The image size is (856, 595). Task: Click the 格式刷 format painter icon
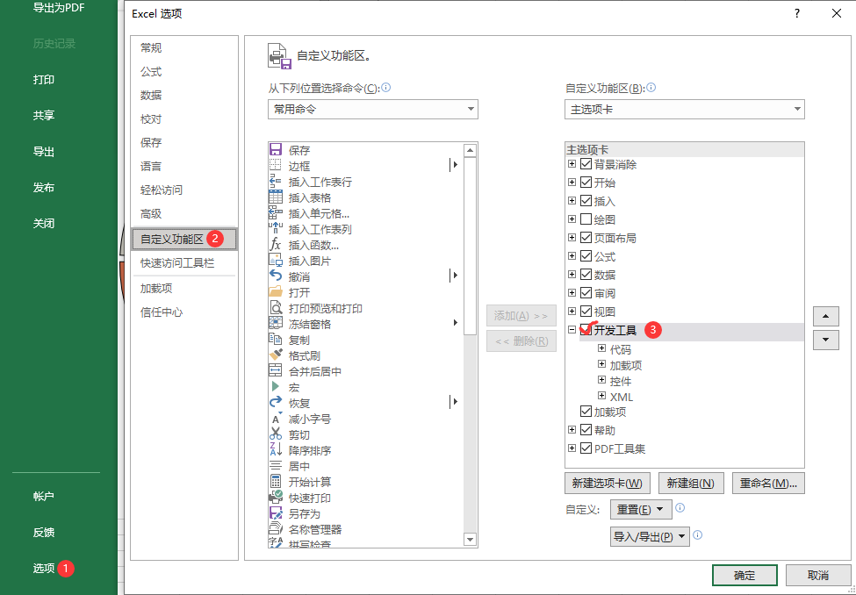coord(276,355)
